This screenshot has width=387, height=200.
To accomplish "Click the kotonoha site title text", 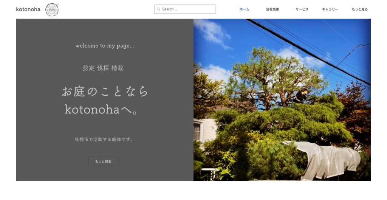I will tap(28, 9).
